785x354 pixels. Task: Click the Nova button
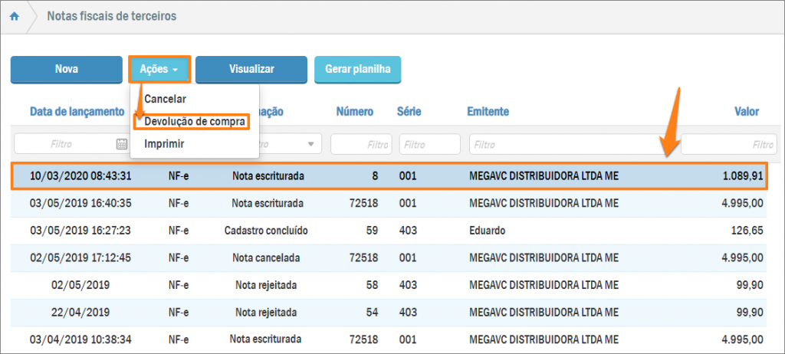[67, 69]
